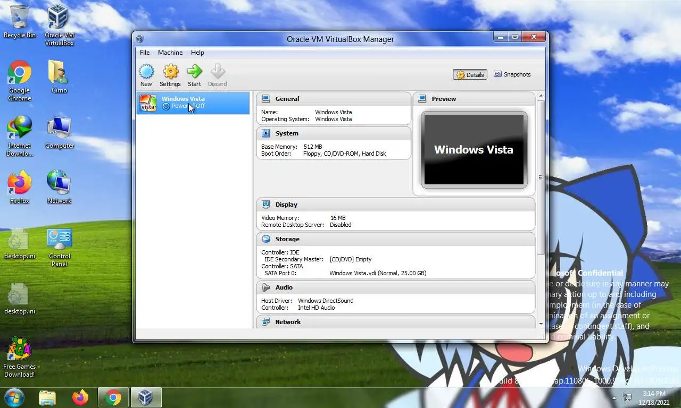Click the VirtualBox taskbar button

click(x=146, y=398)
